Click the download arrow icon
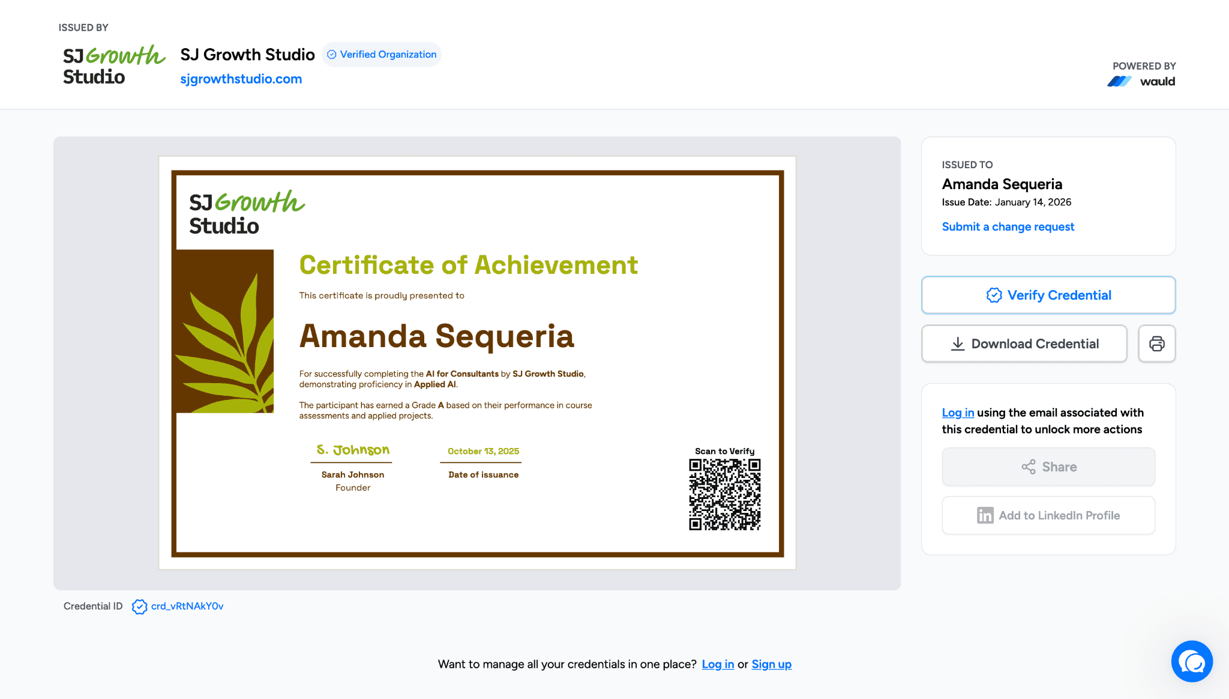 [x=958, y=343]
